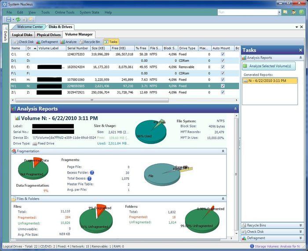The image size is (308, 251).
Task: Click the Analyze toolbar icon
Action: (x=62, y=42)
